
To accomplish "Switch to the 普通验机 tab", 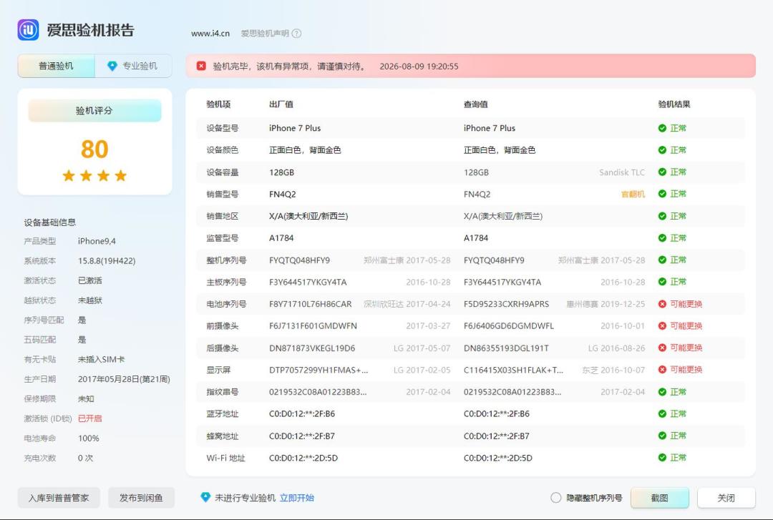I will point(57,66).
